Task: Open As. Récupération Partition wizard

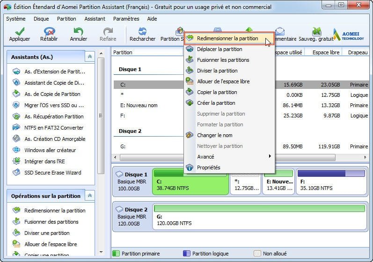Action: 48,116
